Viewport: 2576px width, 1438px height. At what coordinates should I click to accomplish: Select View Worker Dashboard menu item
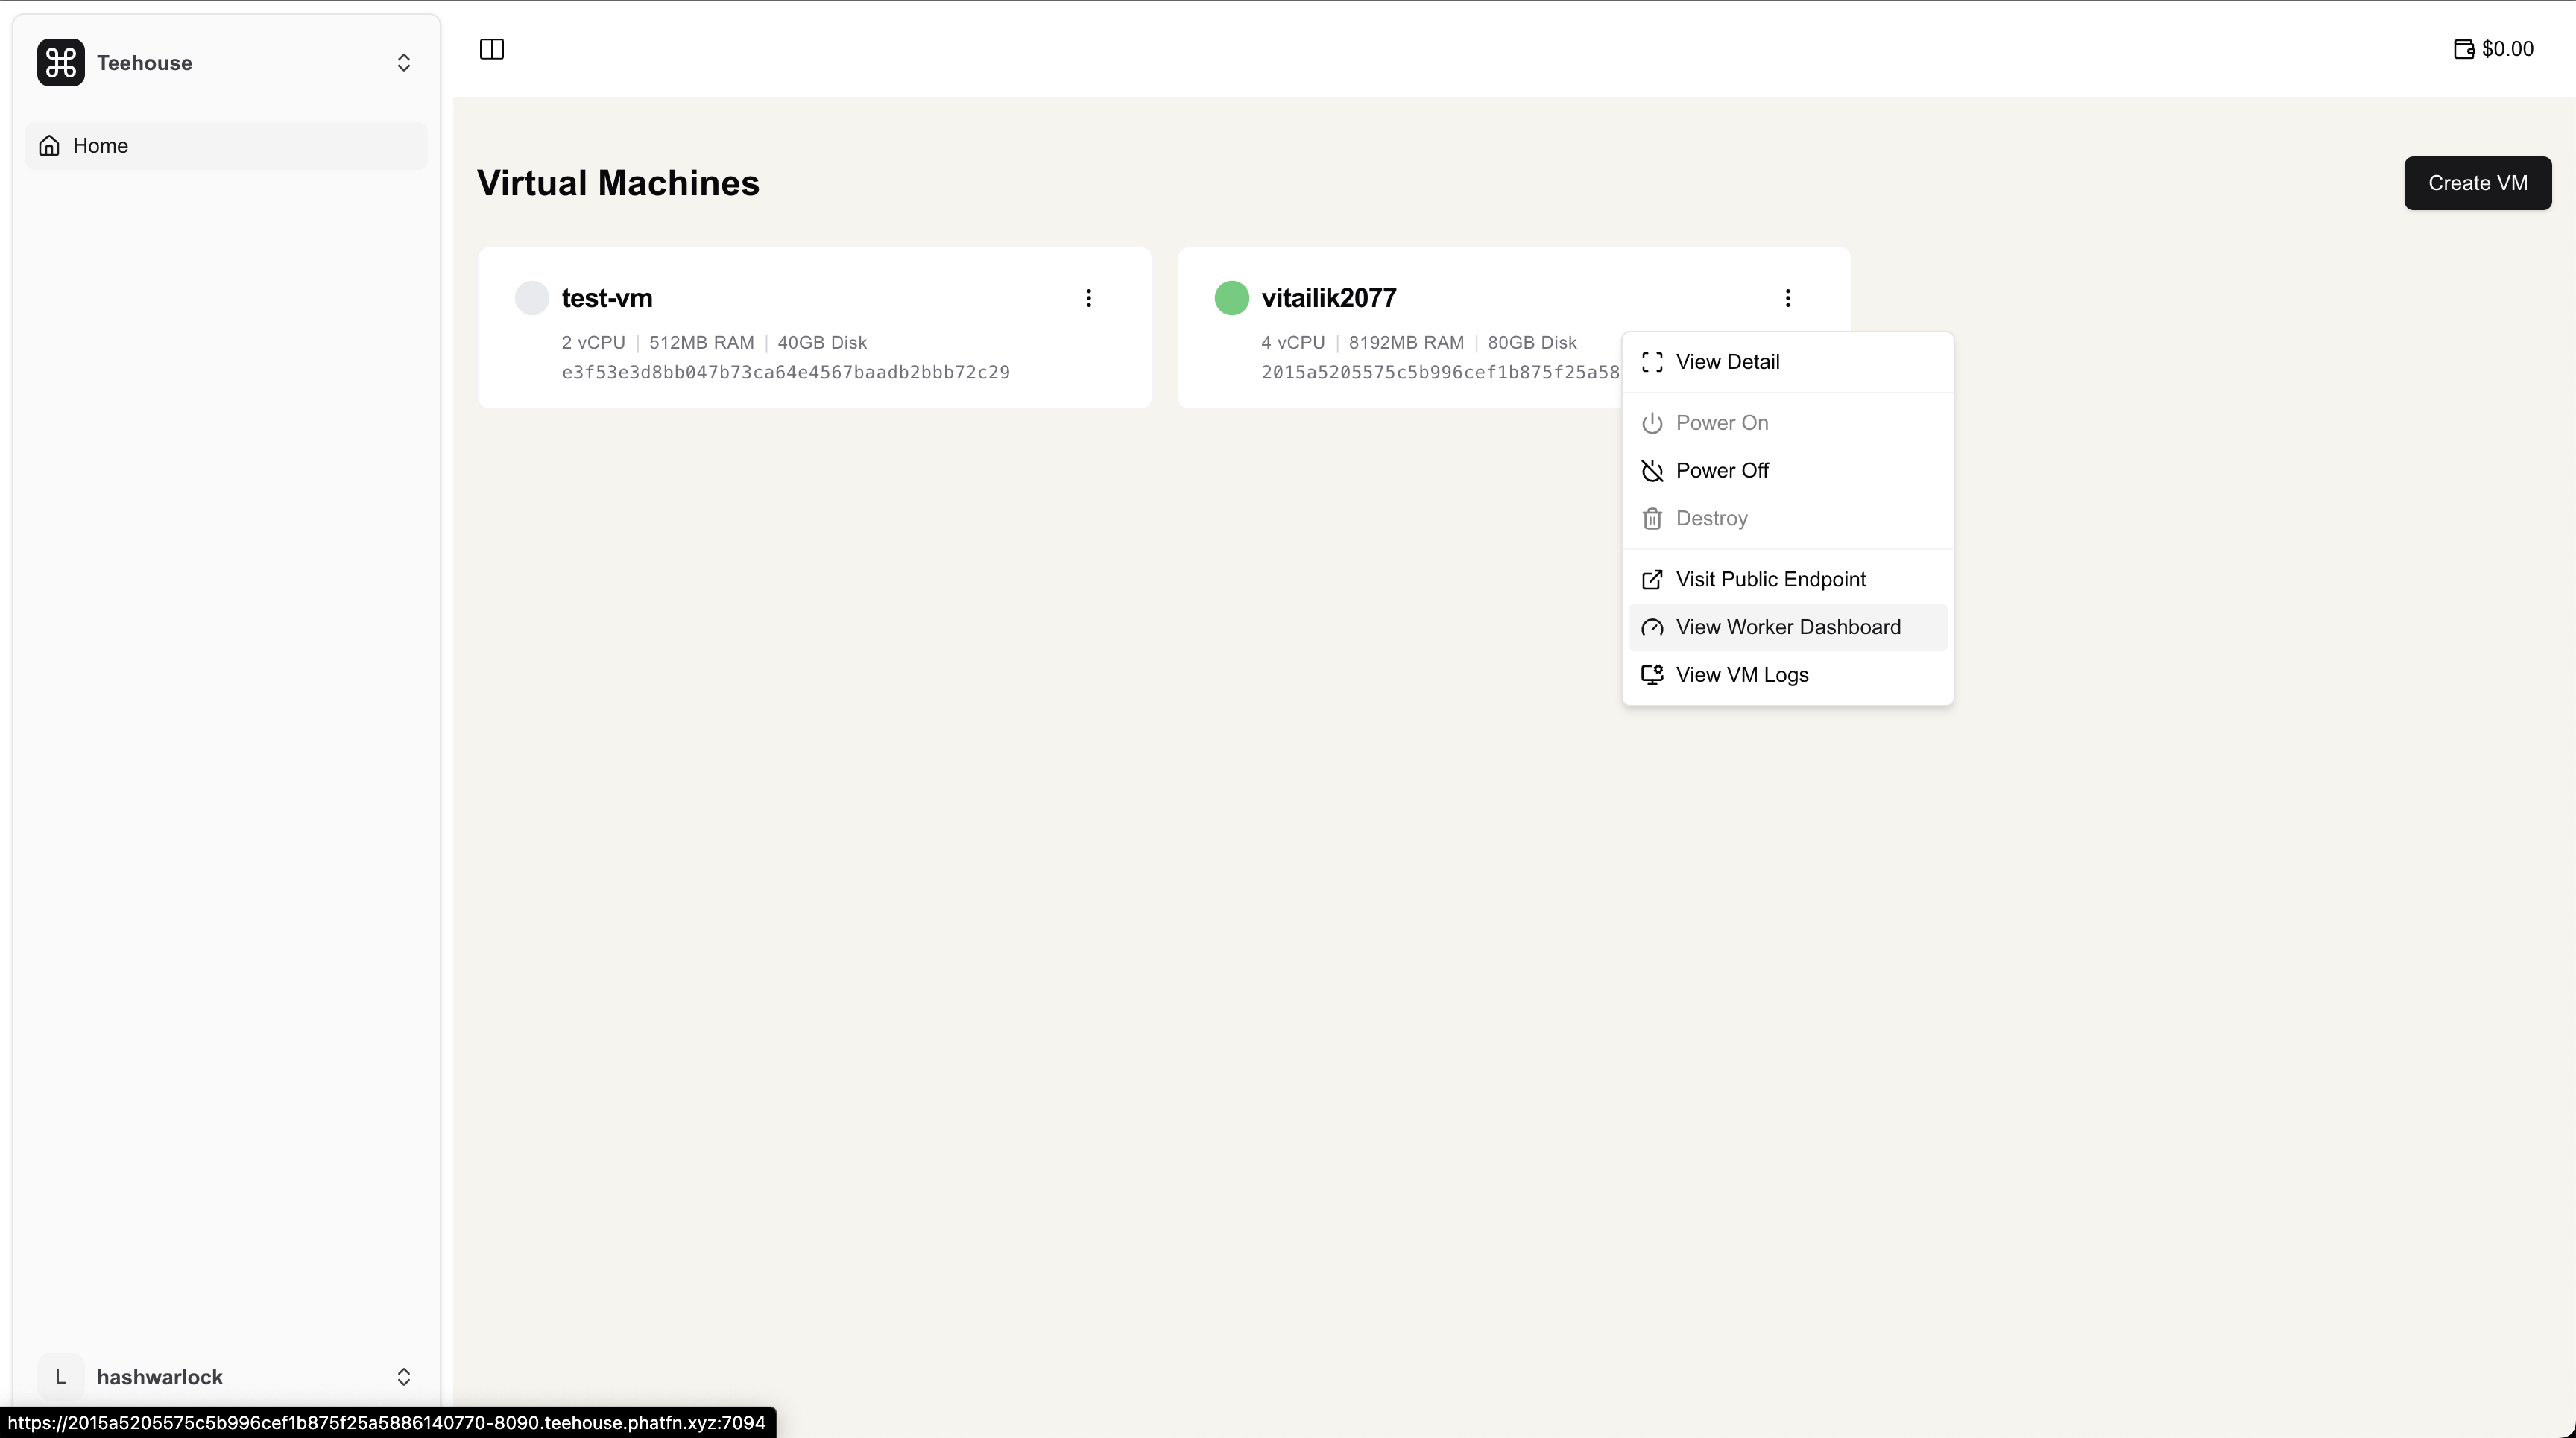1787,627
